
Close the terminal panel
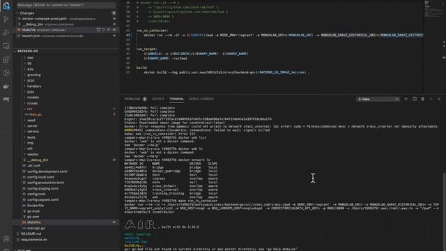439,99
